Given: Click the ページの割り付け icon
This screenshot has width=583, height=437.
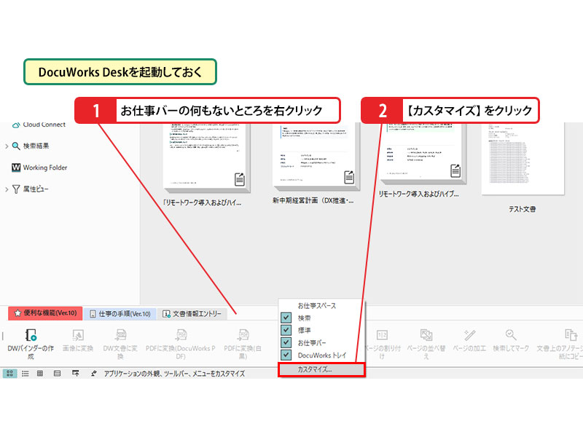Looking at the screenshot, I should click(x=382, y=335).
